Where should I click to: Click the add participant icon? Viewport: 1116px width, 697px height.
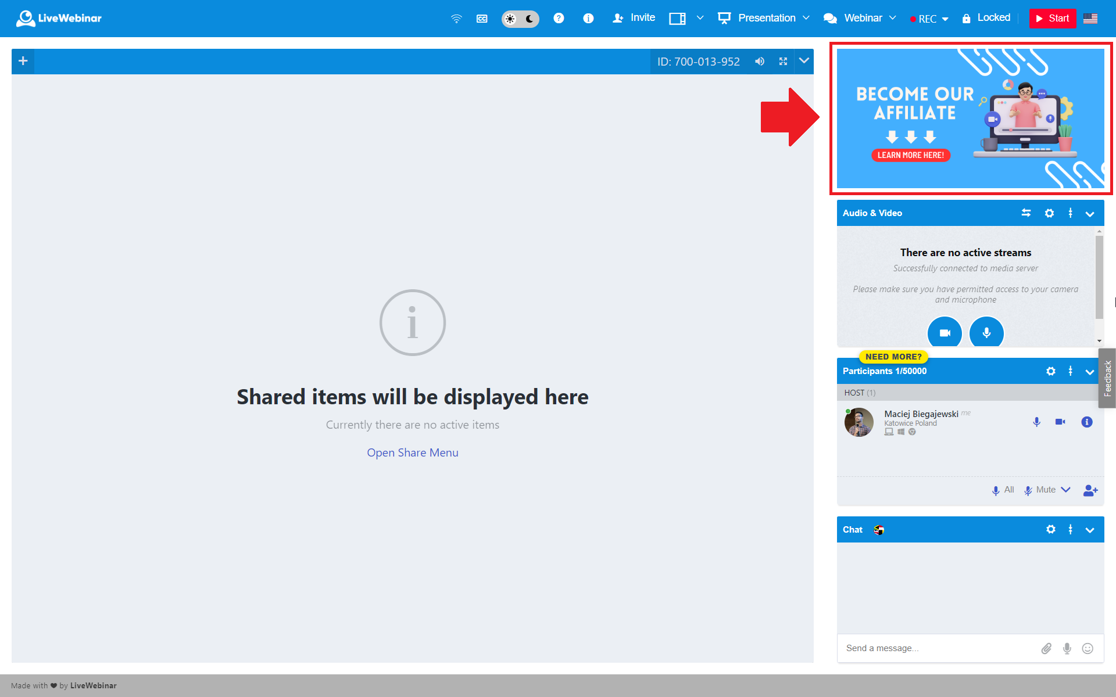(1090, 490)
